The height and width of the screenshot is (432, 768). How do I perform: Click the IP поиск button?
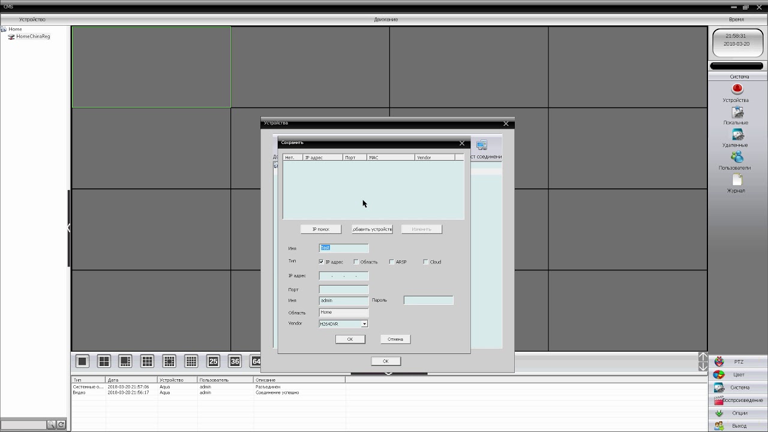[320, 229]
